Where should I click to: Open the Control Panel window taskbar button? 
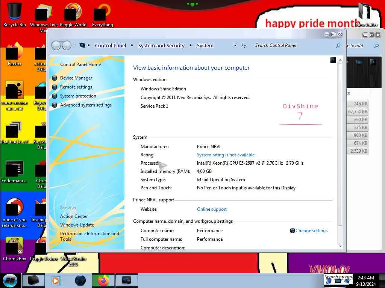(126, 280)
